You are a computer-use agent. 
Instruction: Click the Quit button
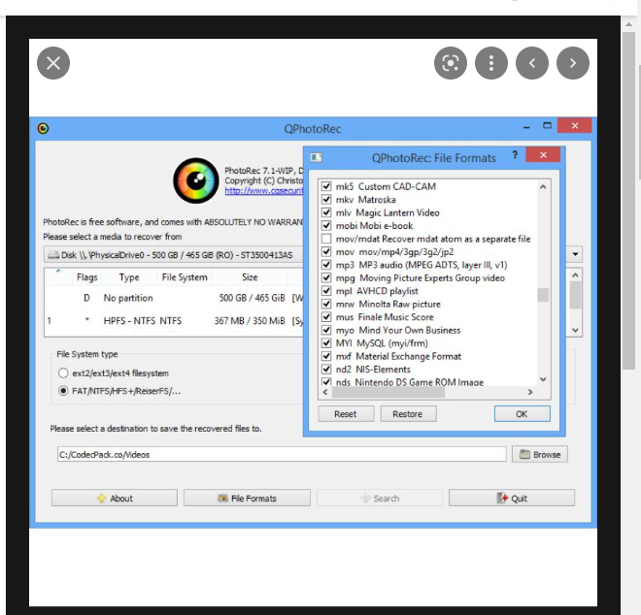[512, 499]
